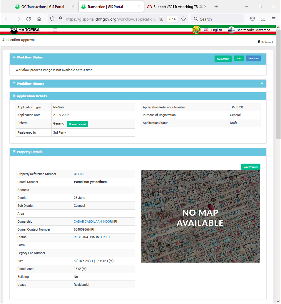Toggle reader view icon in address bar
This screenshot has height=304, width=281.
click(161, 19)
